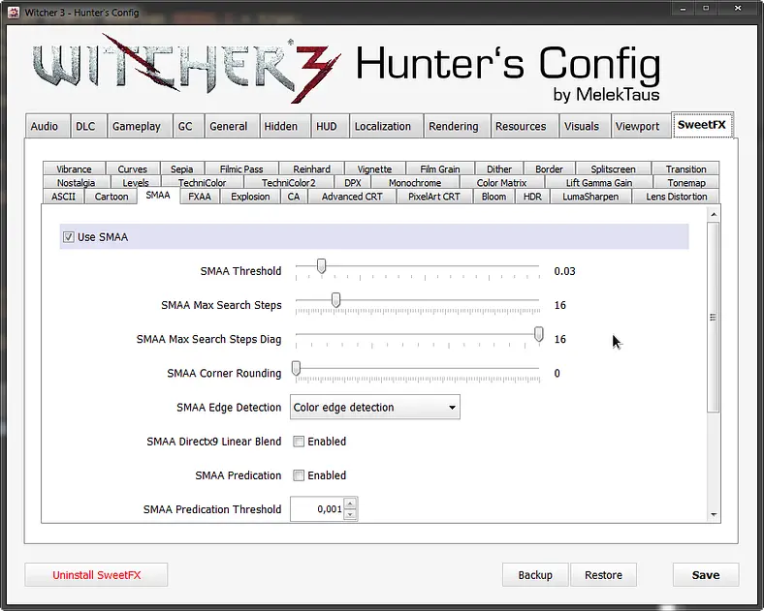Open the Vibrance effect tab
Screen dimensions: 764x611
tap(74, 168)
